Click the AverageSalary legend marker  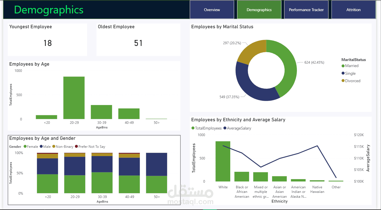coord(225,128)
